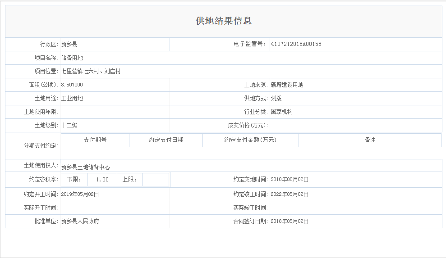446x258 pixels.
Task: Click the 土地级别 label
Action: [x=46, y=125]
